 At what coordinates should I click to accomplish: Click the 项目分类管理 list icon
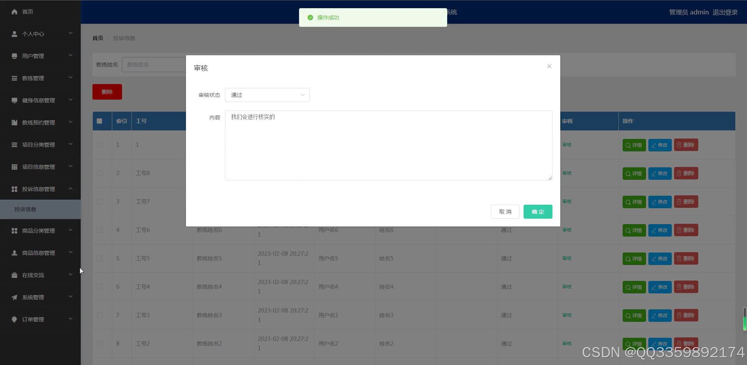pyautogui.click(x=14, y=145)
